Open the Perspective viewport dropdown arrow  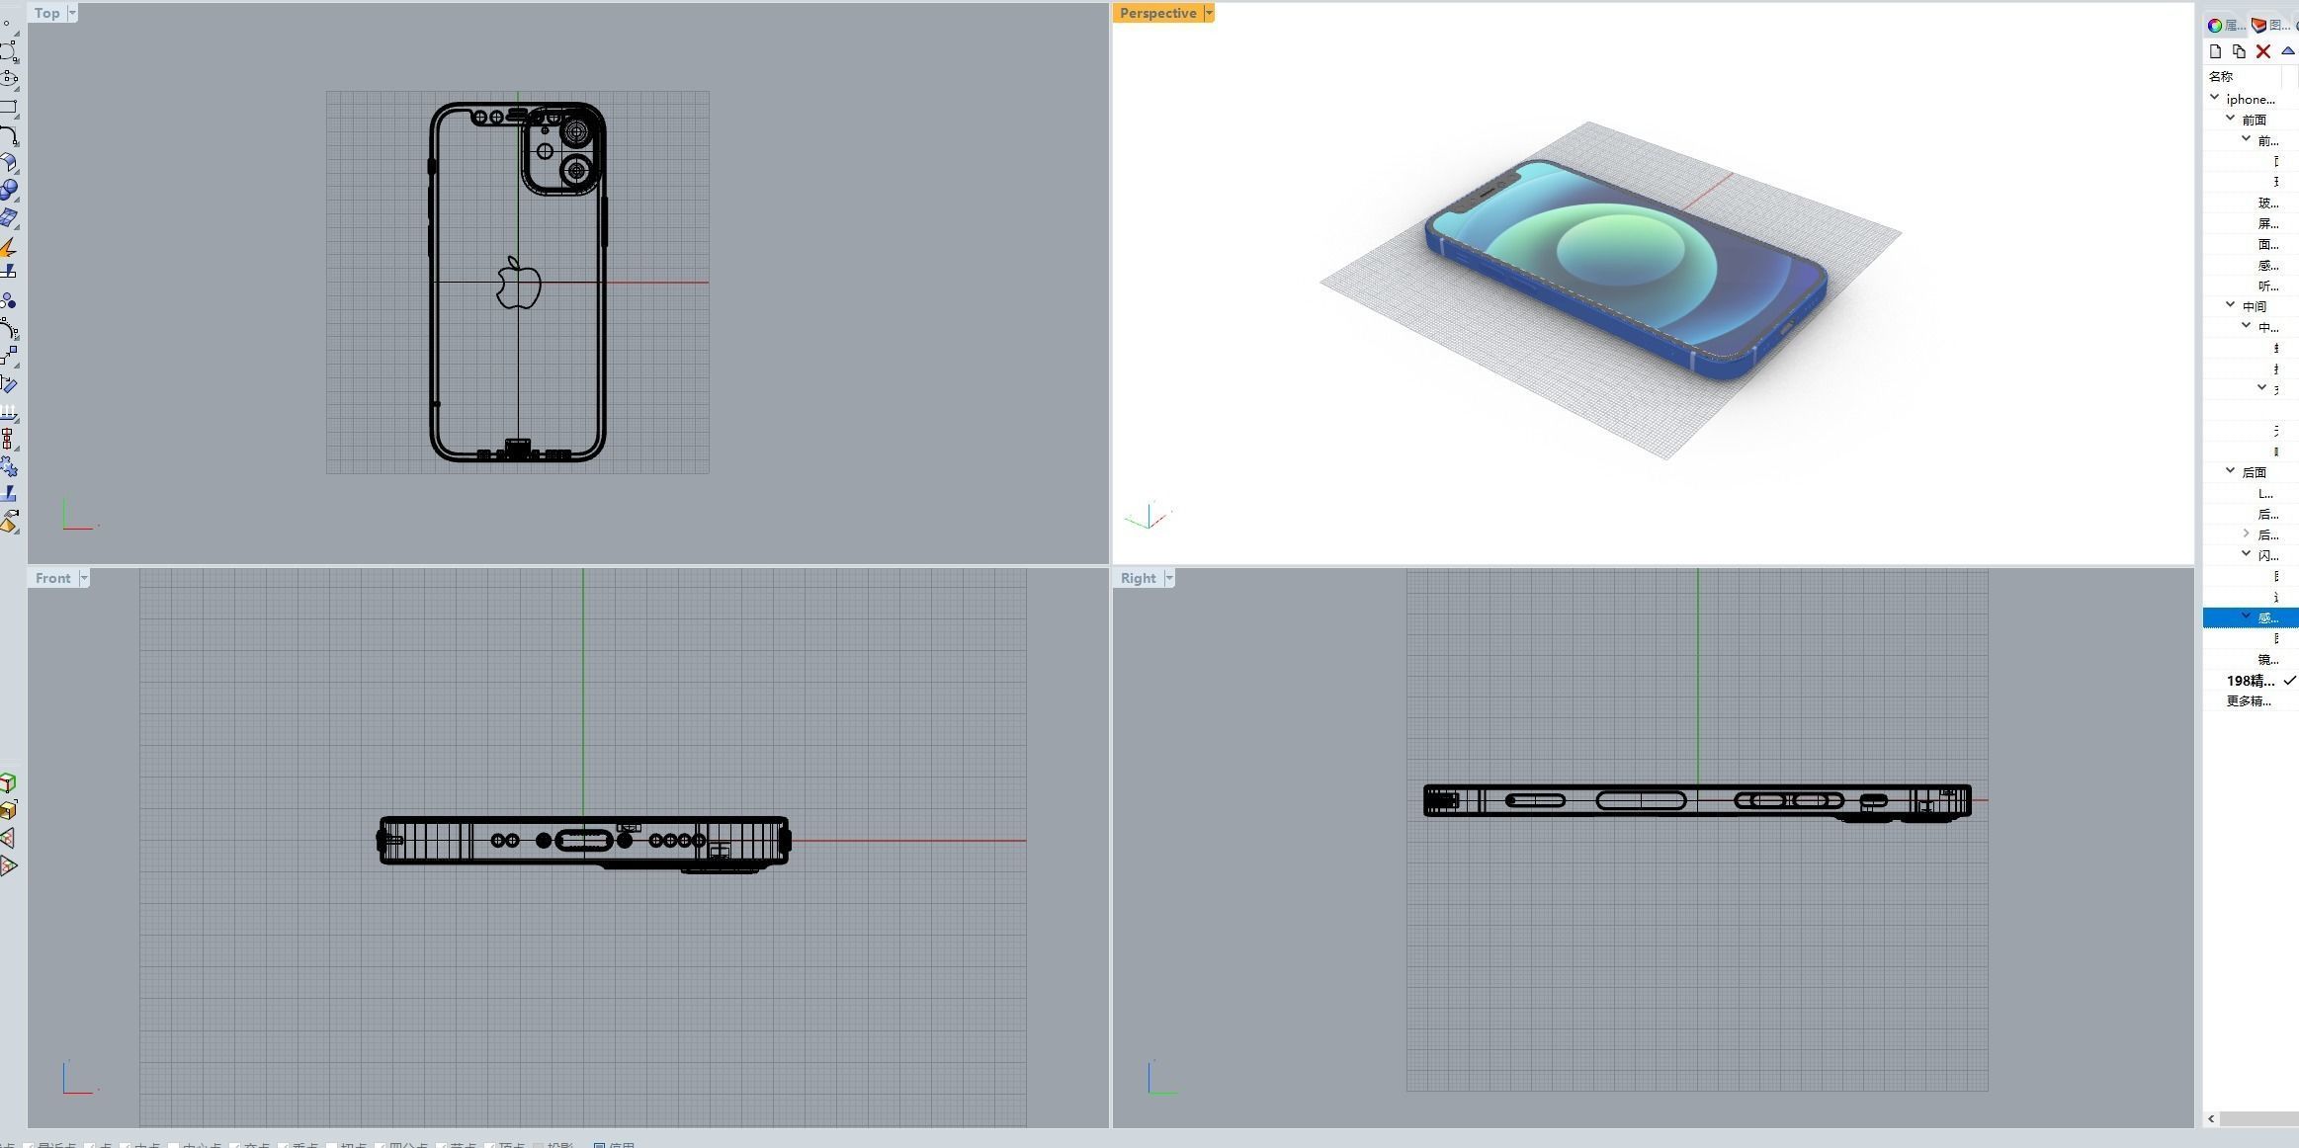[x=1209, y=13]
